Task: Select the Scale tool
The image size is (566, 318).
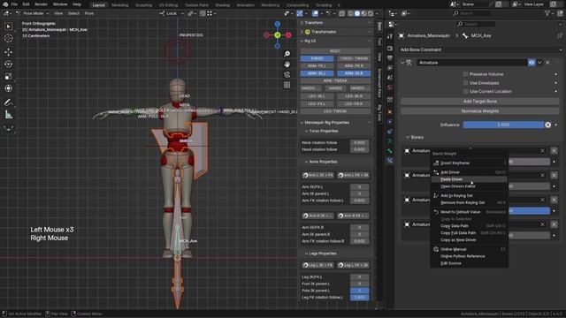Action: [9, 77]
